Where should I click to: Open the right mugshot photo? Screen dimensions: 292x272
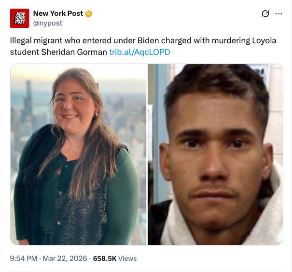[215, 155]
